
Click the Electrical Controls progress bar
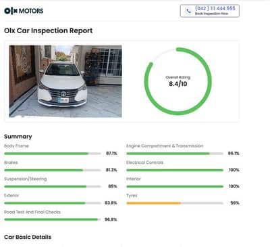[175, 170]
